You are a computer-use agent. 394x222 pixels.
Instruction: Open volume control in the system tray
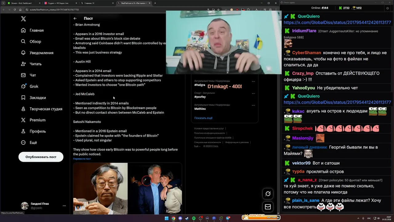pos(378,218)
